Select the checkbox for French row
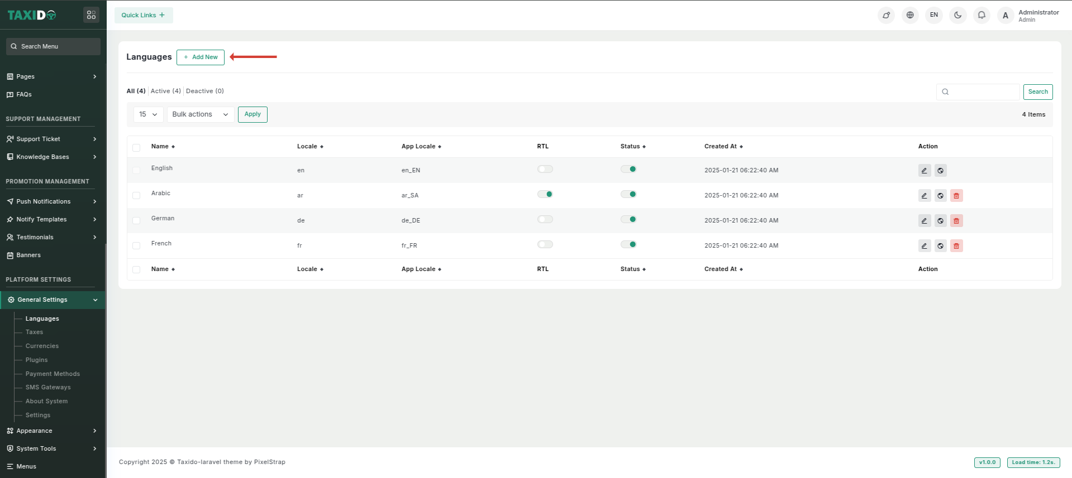The width and height of the screenshot is (1072, 478). point(136,246)
